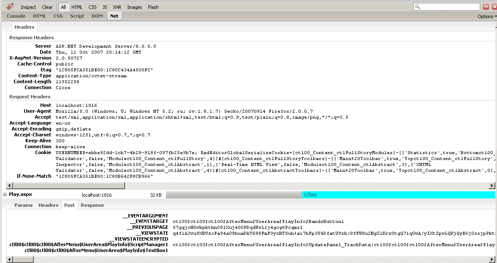This screenshot has height=263, width=497.
Task: Click the Accept-Encoding value gzip,deflate
Action: click(x=73, y=129)
